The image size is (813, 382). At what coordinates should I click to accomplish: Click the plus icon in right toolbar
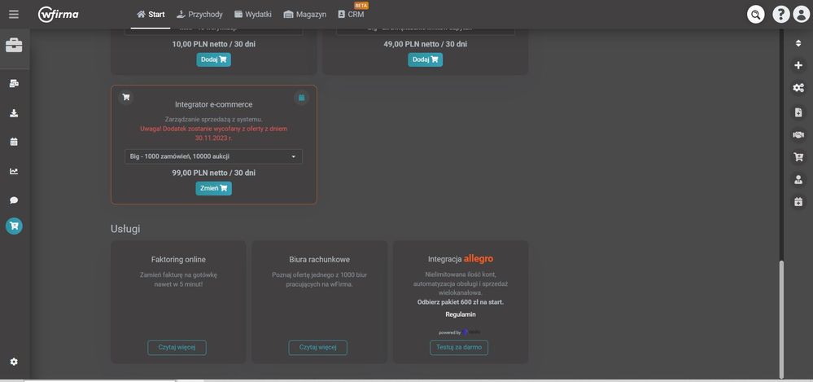(798, 65)
